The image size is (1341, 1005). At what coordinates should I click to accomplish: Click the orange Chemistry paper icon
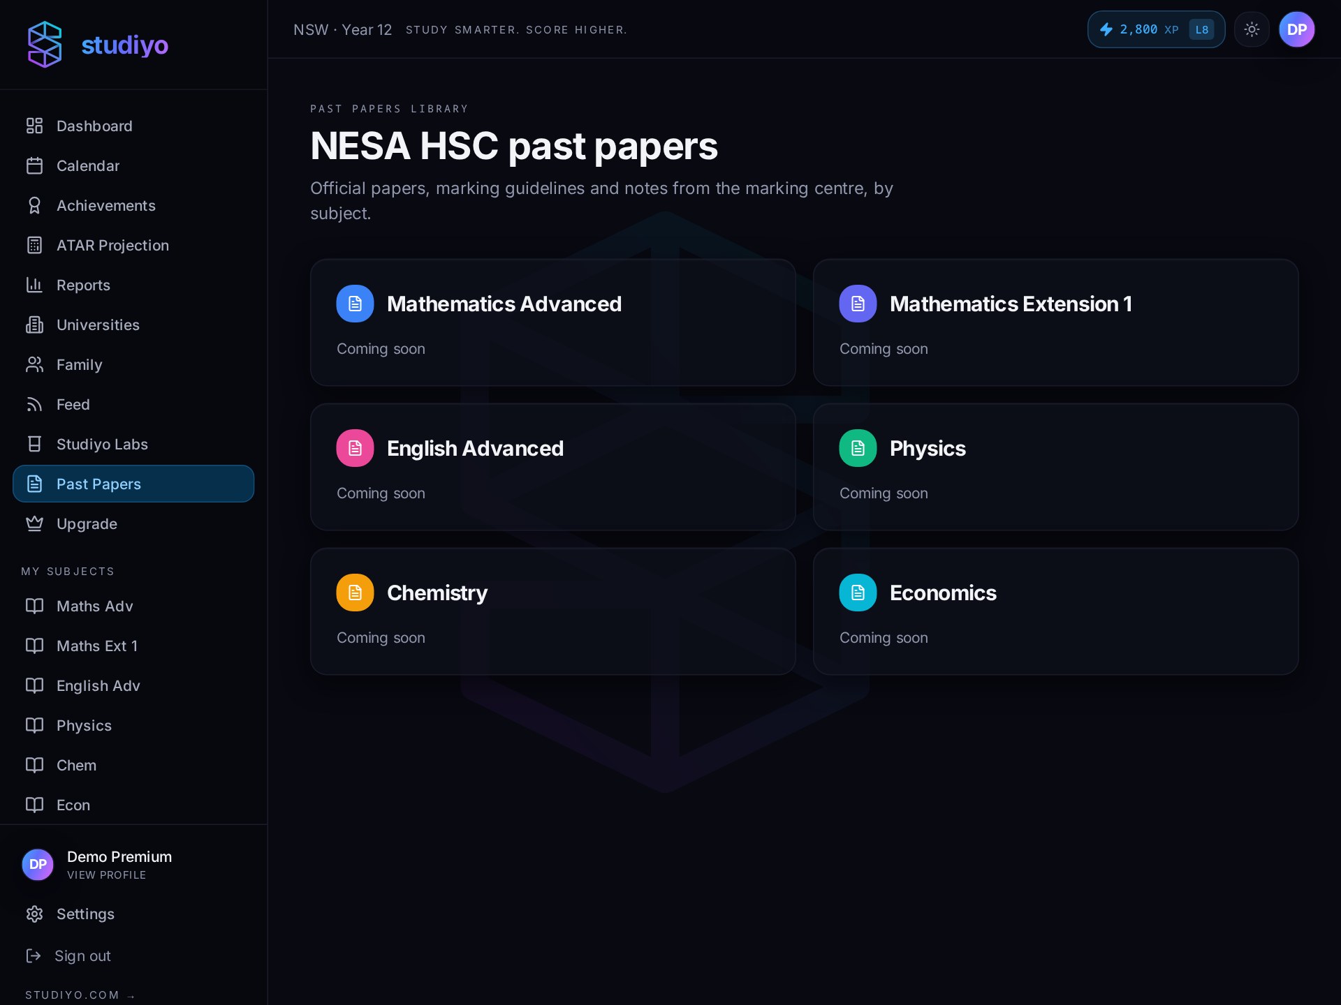pyautogui.click(x=355, y=593)
